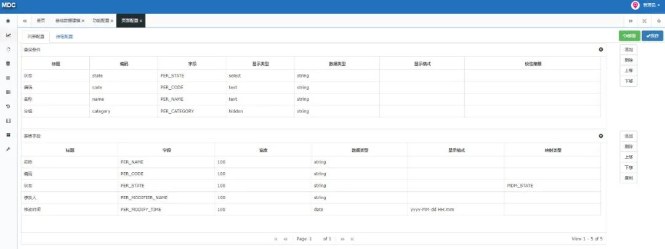Select the active 页面配置 tab

pos(129,20)
